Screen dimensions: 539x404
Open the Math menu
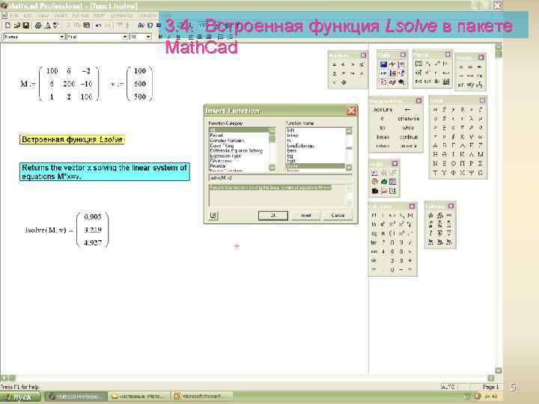click(x=99, y=16)
